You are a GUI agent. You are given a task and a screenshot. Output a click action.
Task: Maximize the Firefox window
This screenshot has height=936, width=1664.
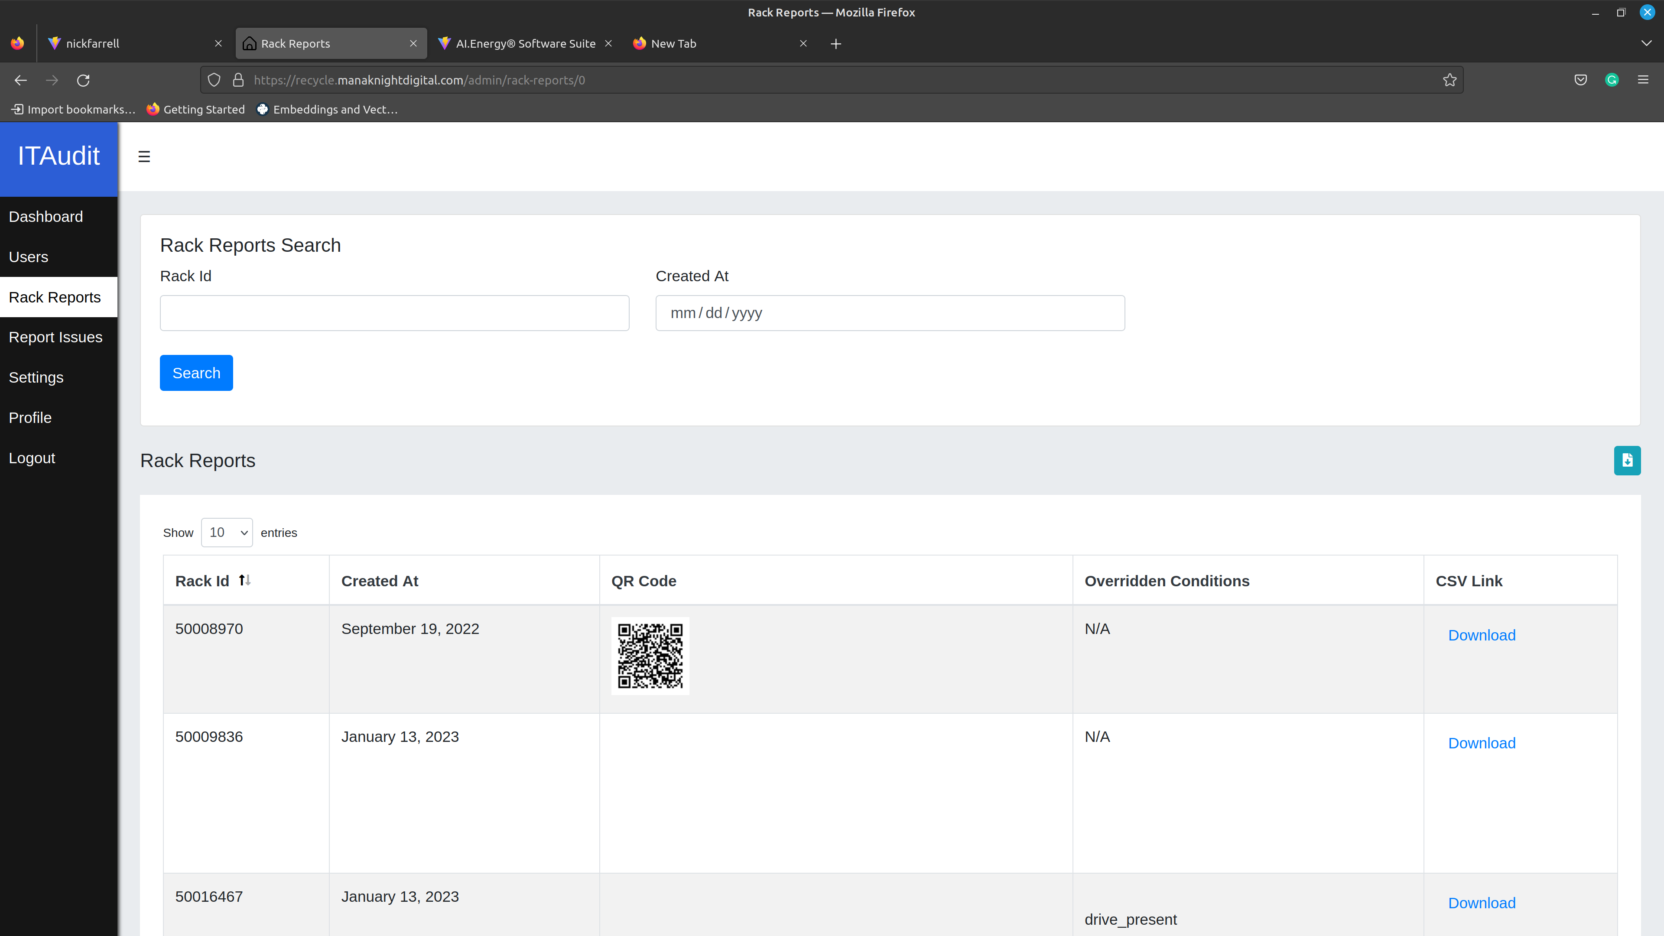point(1621,12)
